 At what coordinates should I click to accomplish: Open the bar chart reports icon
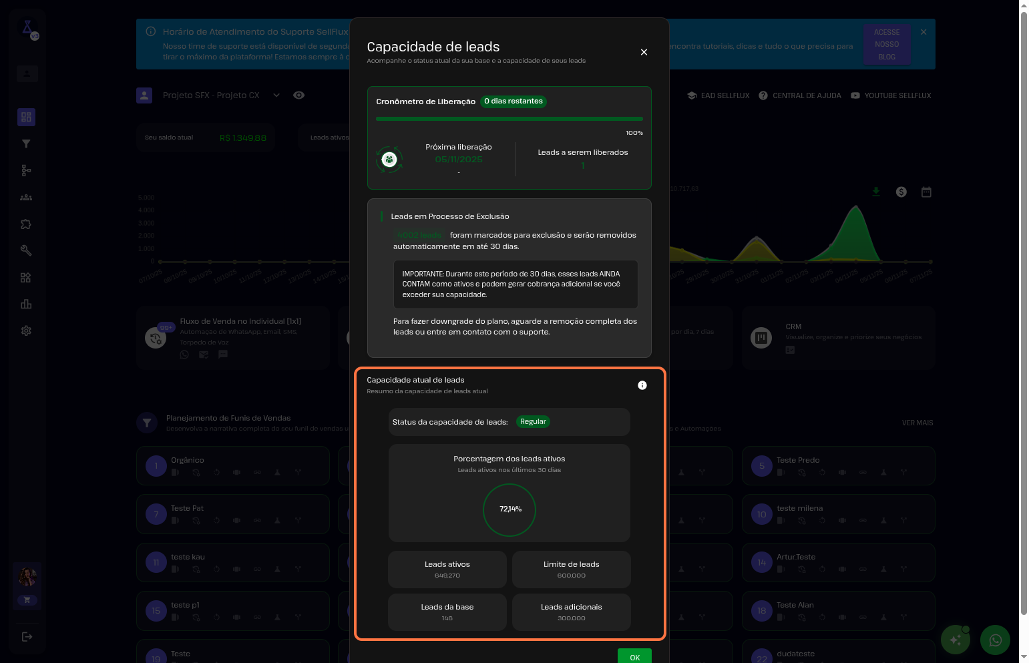pos(26,304)
